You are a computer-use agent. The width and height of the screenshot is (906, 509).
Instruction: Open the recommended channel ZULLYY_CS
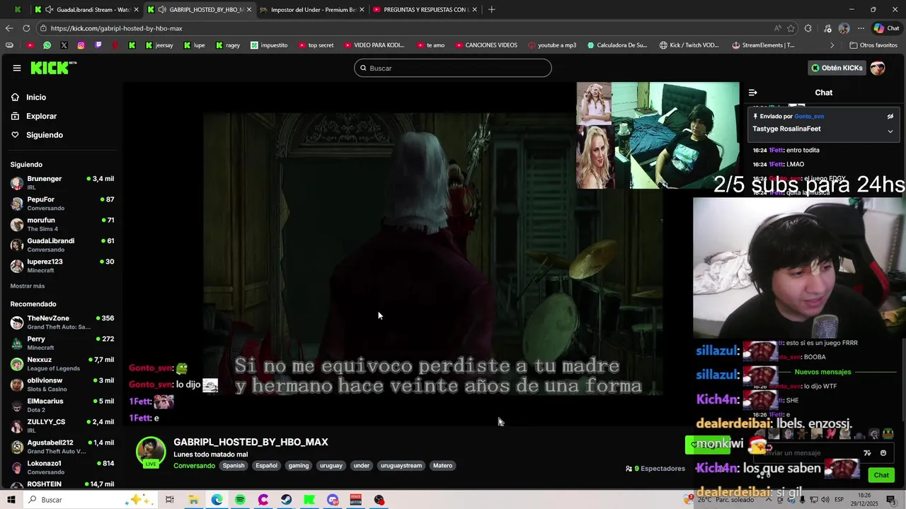tap(62, 426)
